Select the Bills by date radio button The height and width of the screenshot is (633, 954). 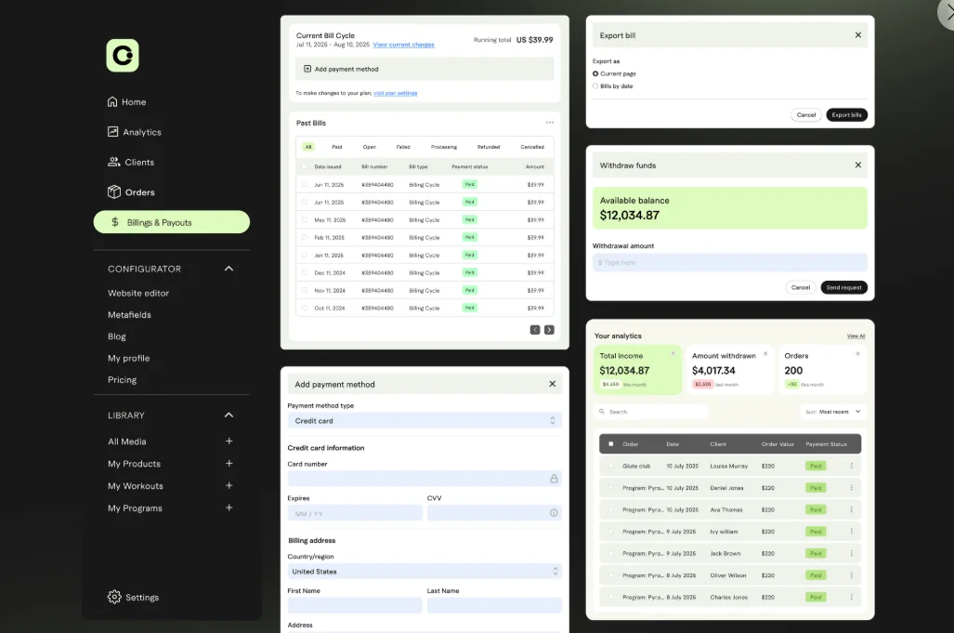coord(595,86)
